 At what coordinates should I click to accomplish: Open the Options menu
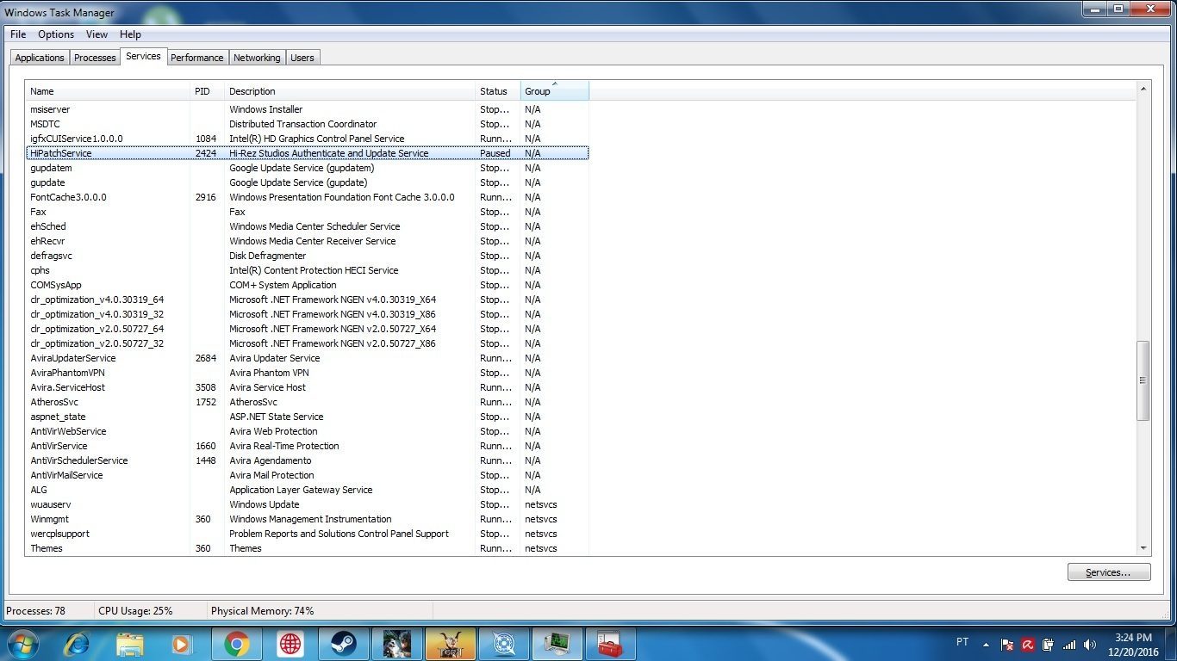[x=56, y=34]
